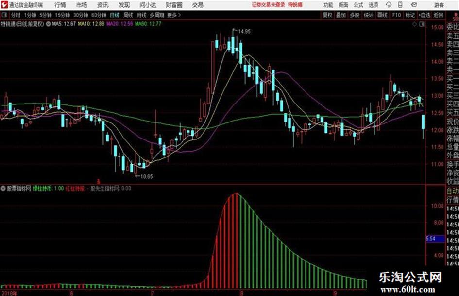Click the 2018年 date axis label
459x296 pixels.
click(x=9, y=293)
